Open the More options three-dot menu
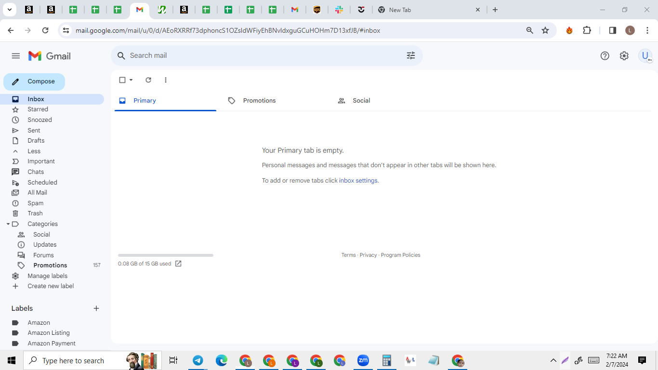Viewport: 658px width, 370px height. pyautogui.click(x=166, y=80)
